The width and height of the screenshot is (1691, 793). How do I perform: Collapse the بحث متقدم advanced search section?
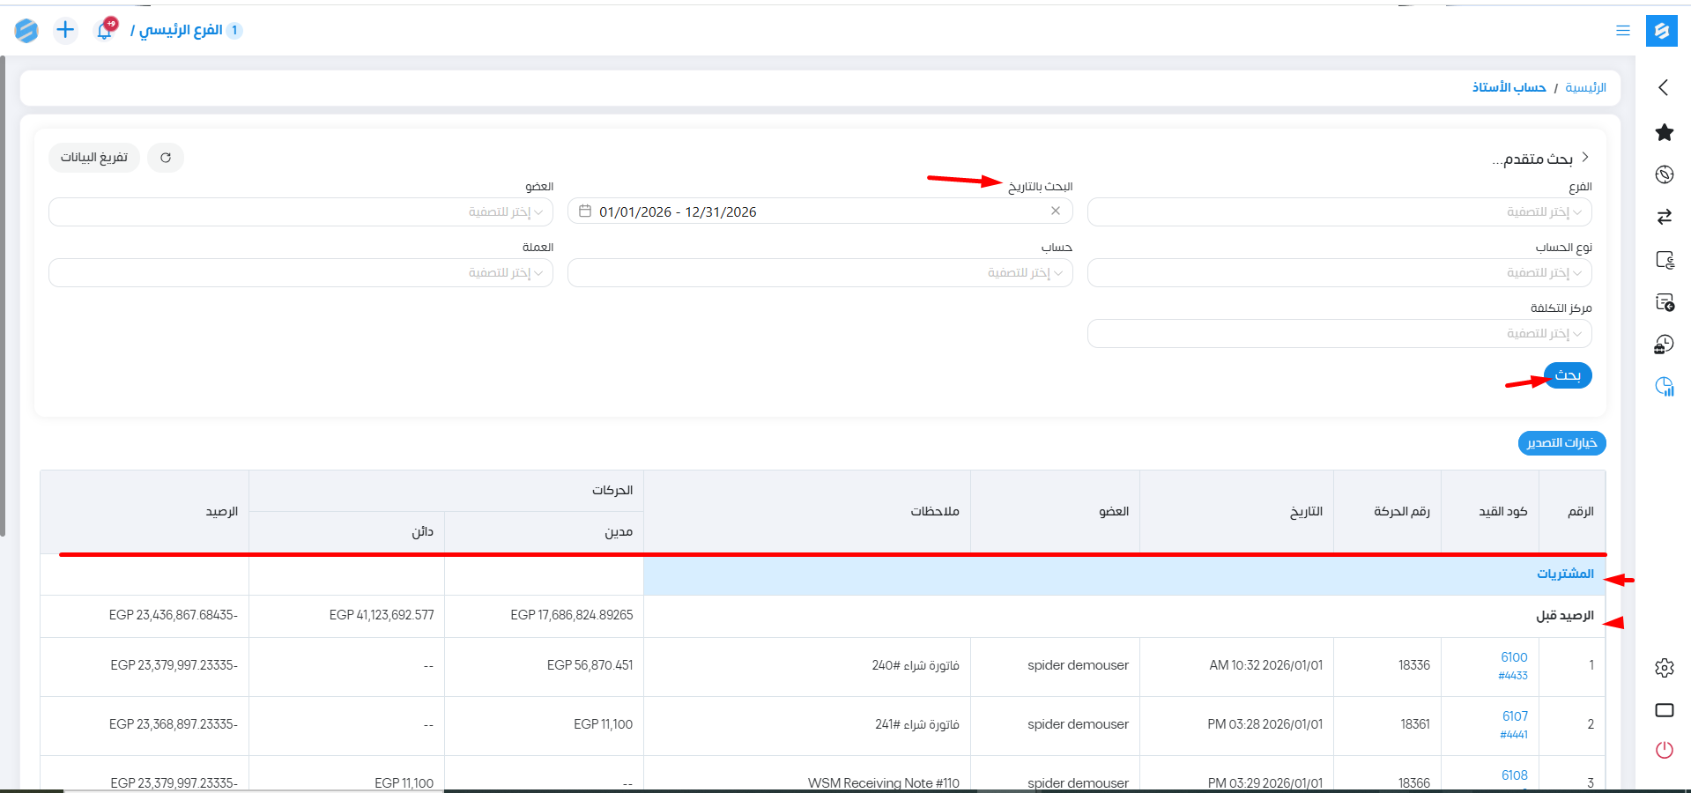pyautogui.click(x=1584, y=158)
